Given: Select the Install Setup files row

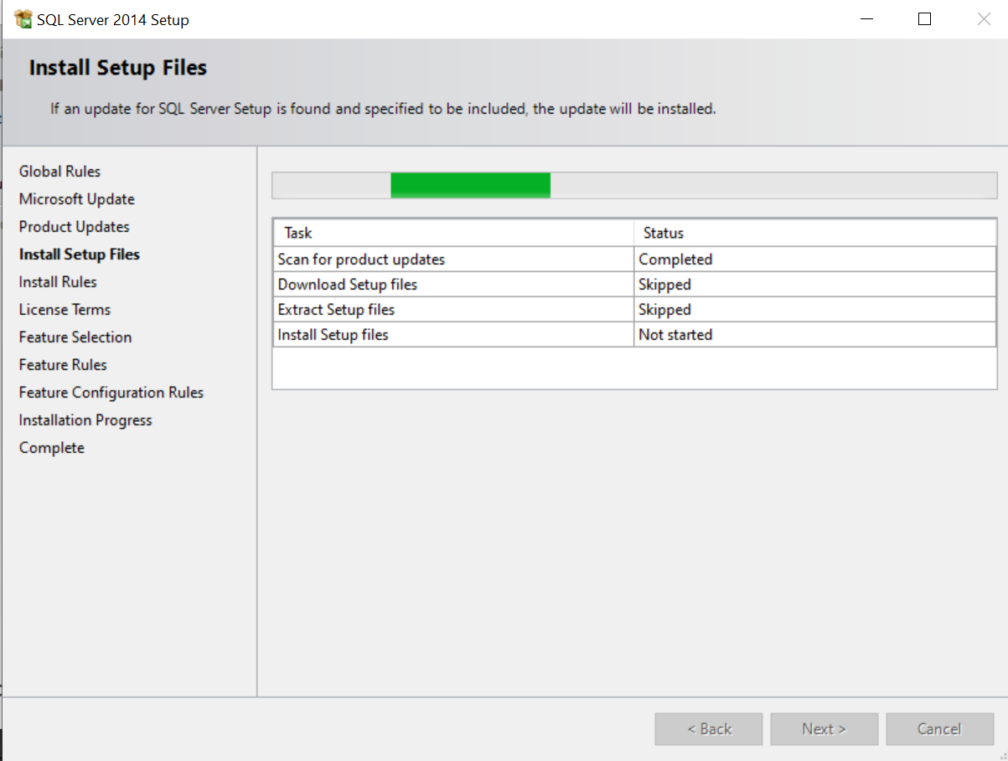Looking at the screenshot, I should coord(634,335).
